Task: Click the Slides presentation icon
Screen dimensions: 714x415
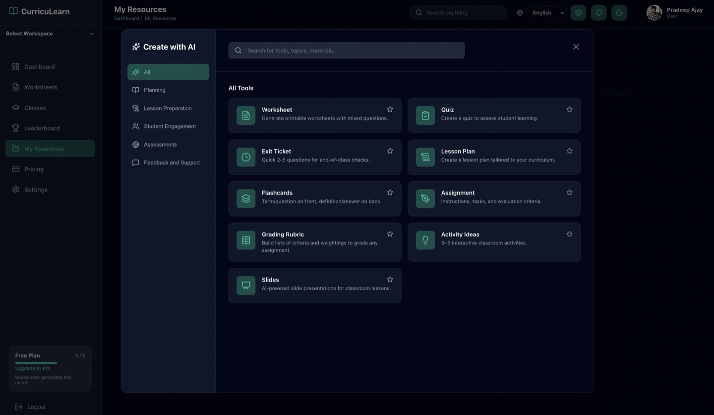Action: (x=246, y=286)
